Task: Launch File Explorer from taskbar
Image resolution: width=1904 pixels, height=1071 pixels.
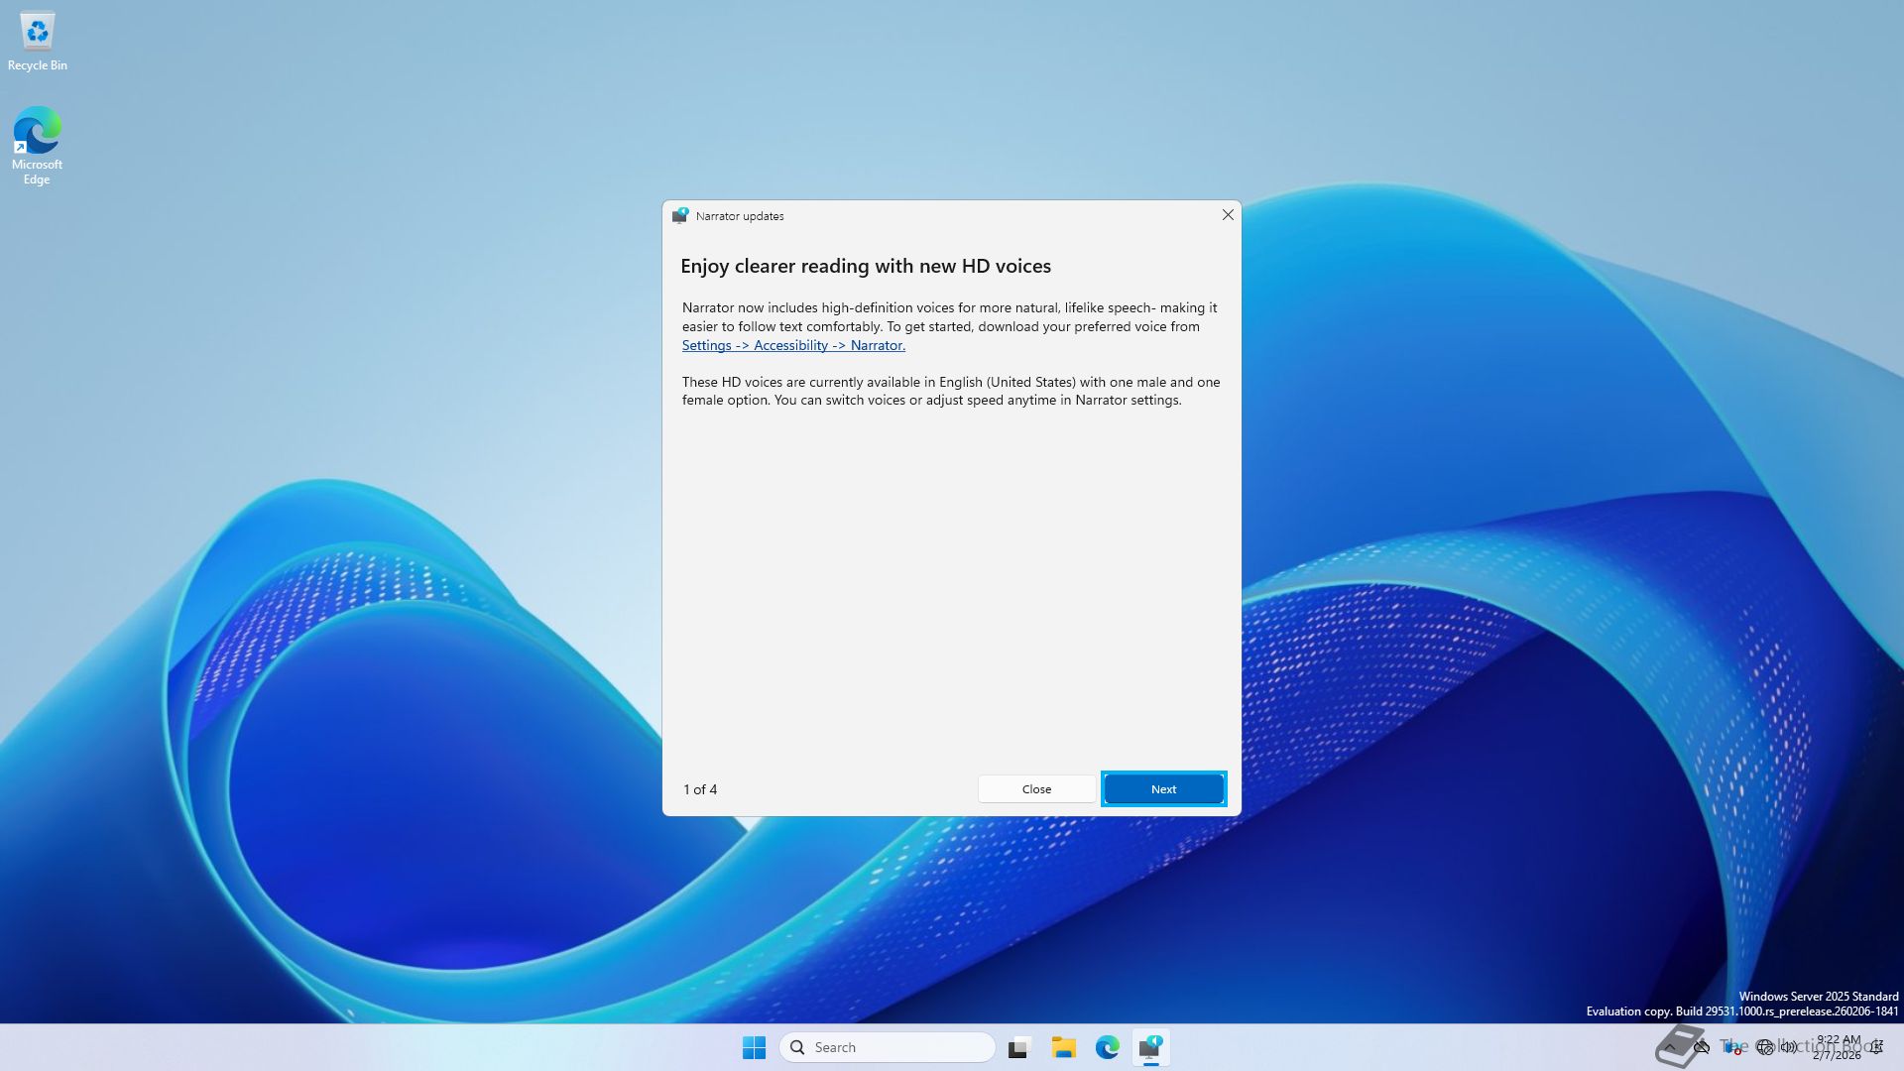Action: click(1064, 1047)
